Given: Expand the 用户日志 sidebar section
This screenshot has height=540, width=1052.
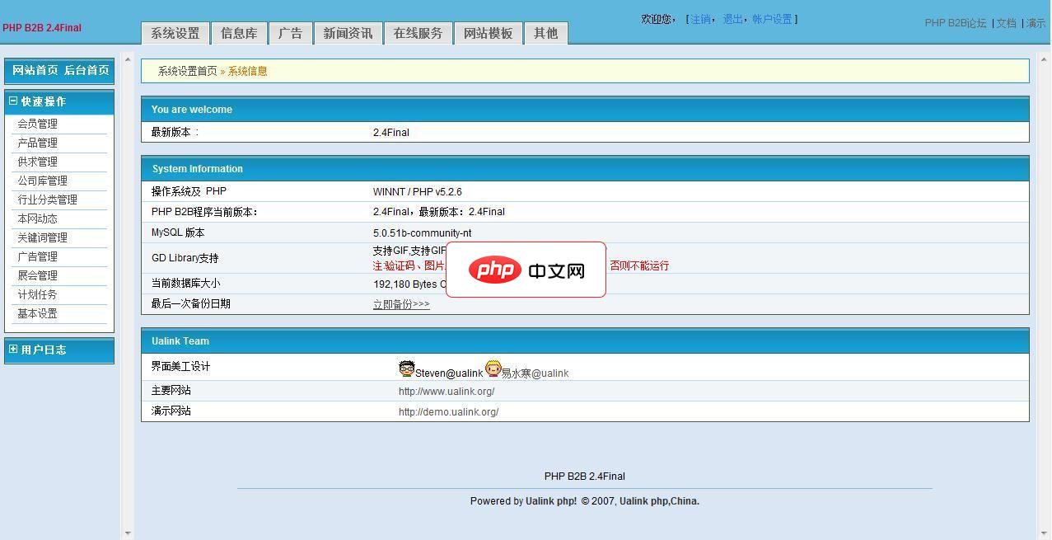Looking at the screenshot, I should (x=12, y=350).
